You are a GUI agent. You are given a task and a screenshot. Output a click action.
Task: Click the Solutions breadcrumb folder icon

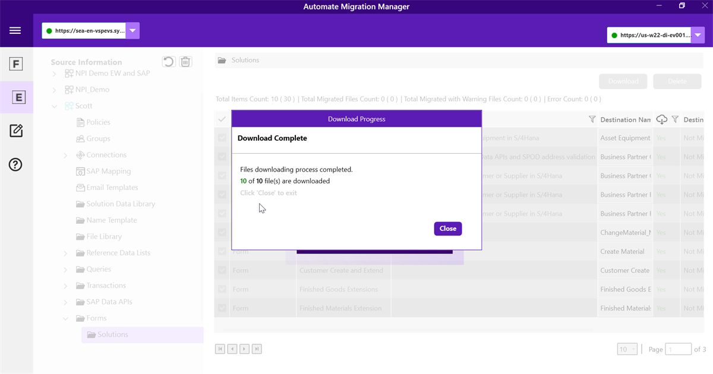[222, 61]
